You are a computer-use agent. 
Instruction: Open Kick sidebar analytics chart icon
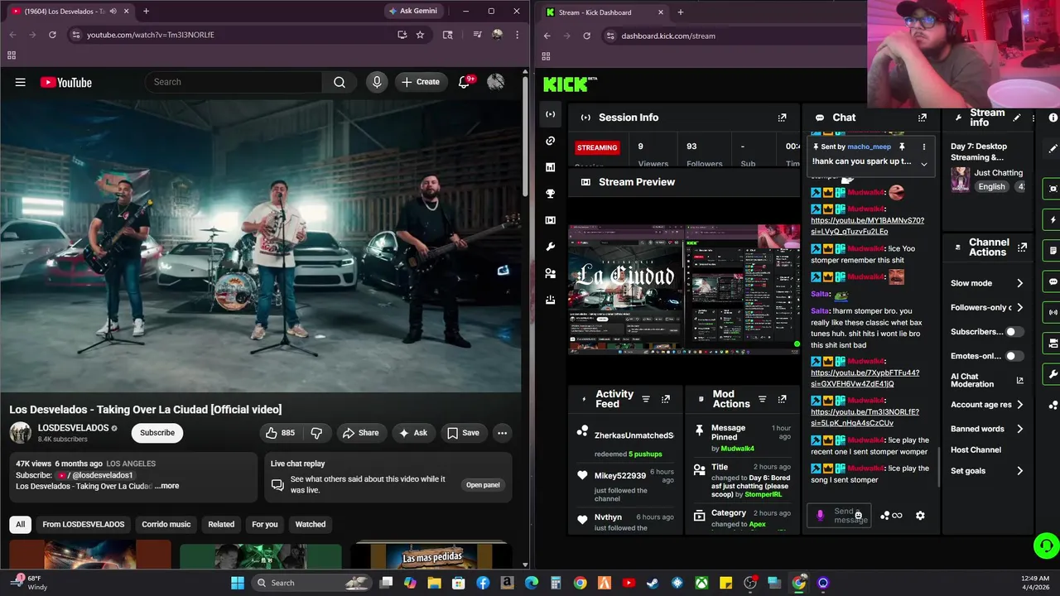point(551,167)
